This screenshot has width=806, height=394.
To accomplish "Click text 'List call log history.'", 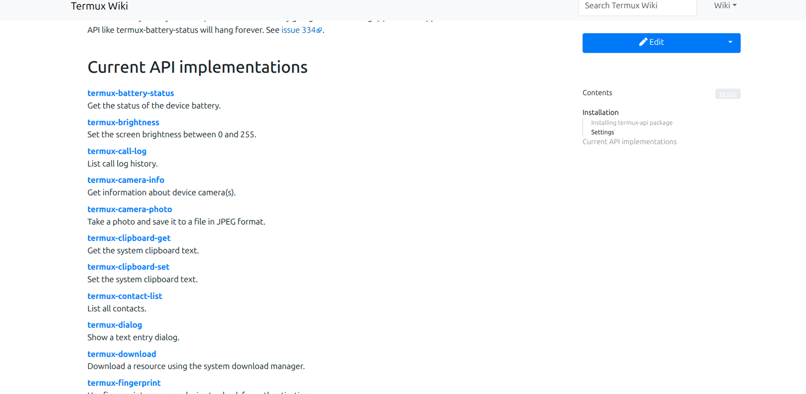I will pyautogui.click(x=122, y=164).
